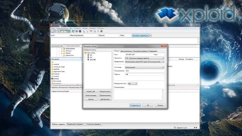Click the Disconnect from server toolbar icon
Screen dimensions: 242x136
84,31
